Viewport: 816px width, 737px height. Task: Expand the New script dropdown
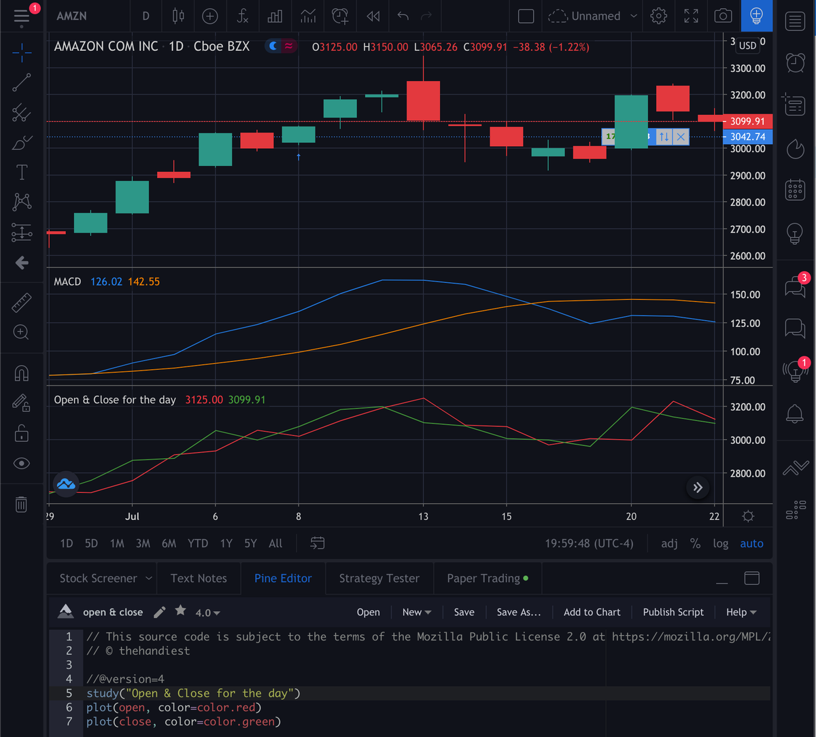click(417, 612)
